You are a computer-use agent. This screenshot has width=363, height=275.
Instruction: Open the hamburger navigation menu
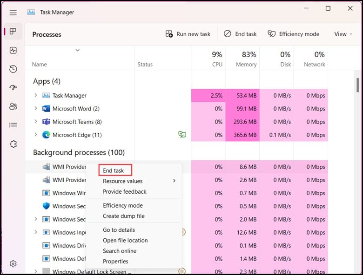13,13
